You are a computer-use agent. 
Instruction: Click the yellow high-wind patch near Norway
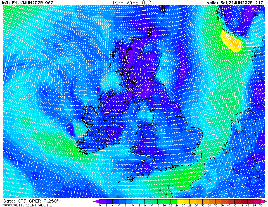pyautogui.click(x=231, y=42)
